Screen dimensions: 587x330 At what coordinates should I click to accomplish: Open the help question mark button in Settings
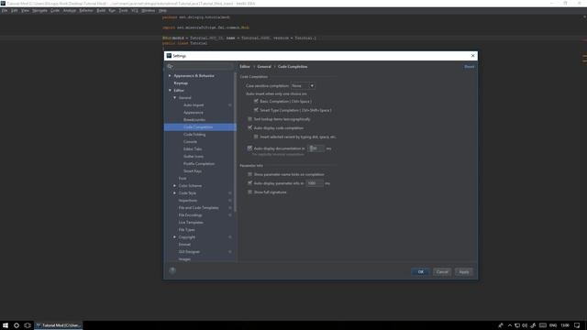(172, 270)
